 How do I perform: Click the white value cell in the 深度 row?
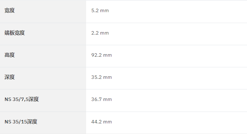point(167,78)
